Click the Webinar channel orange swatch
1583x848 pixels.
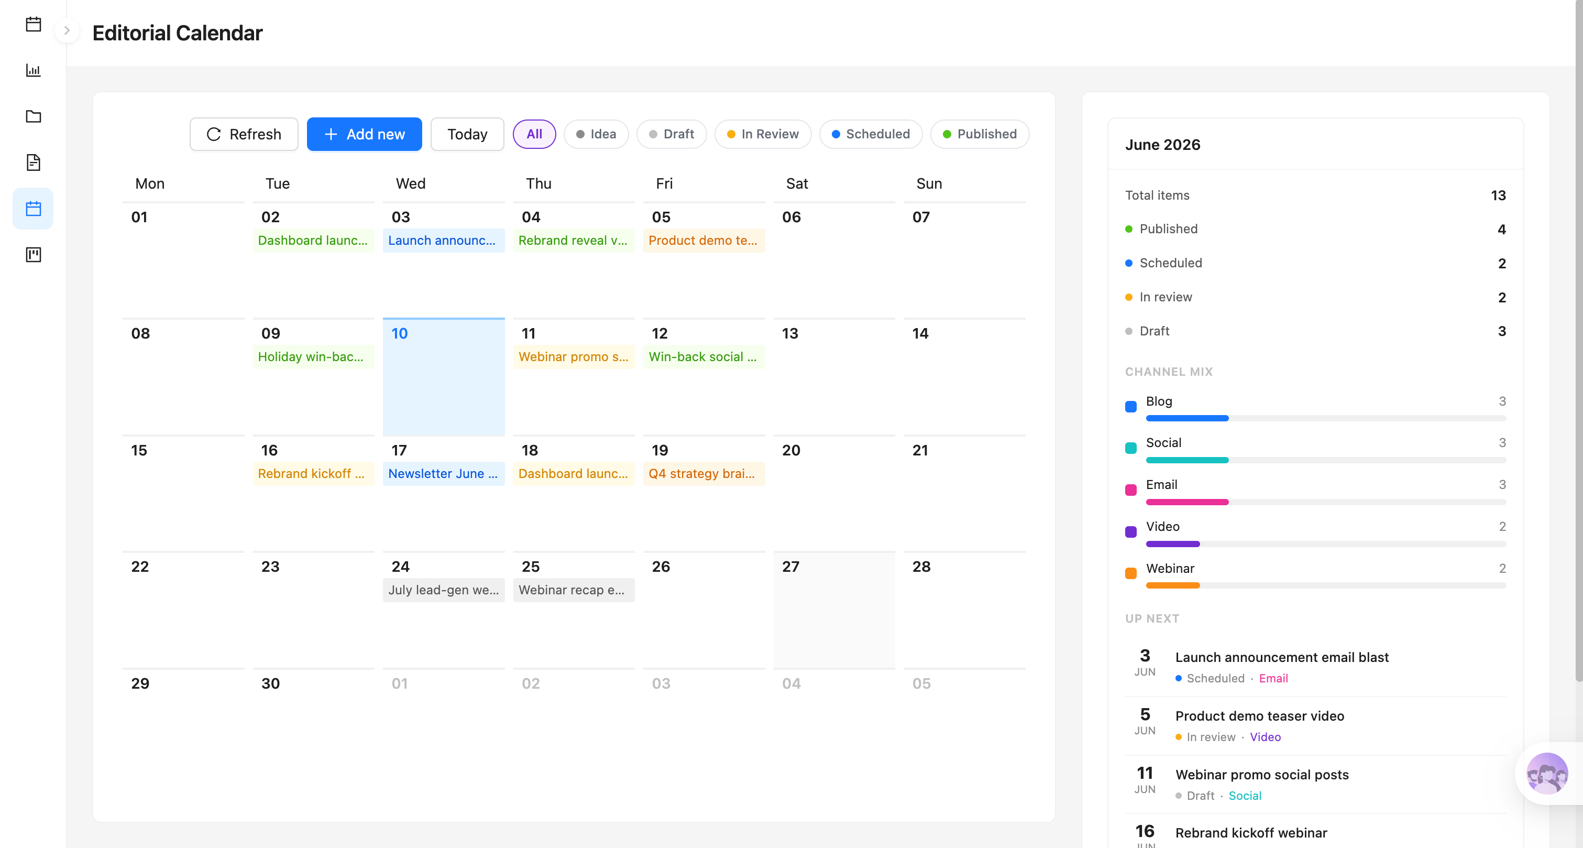[x=1131, y=574]
